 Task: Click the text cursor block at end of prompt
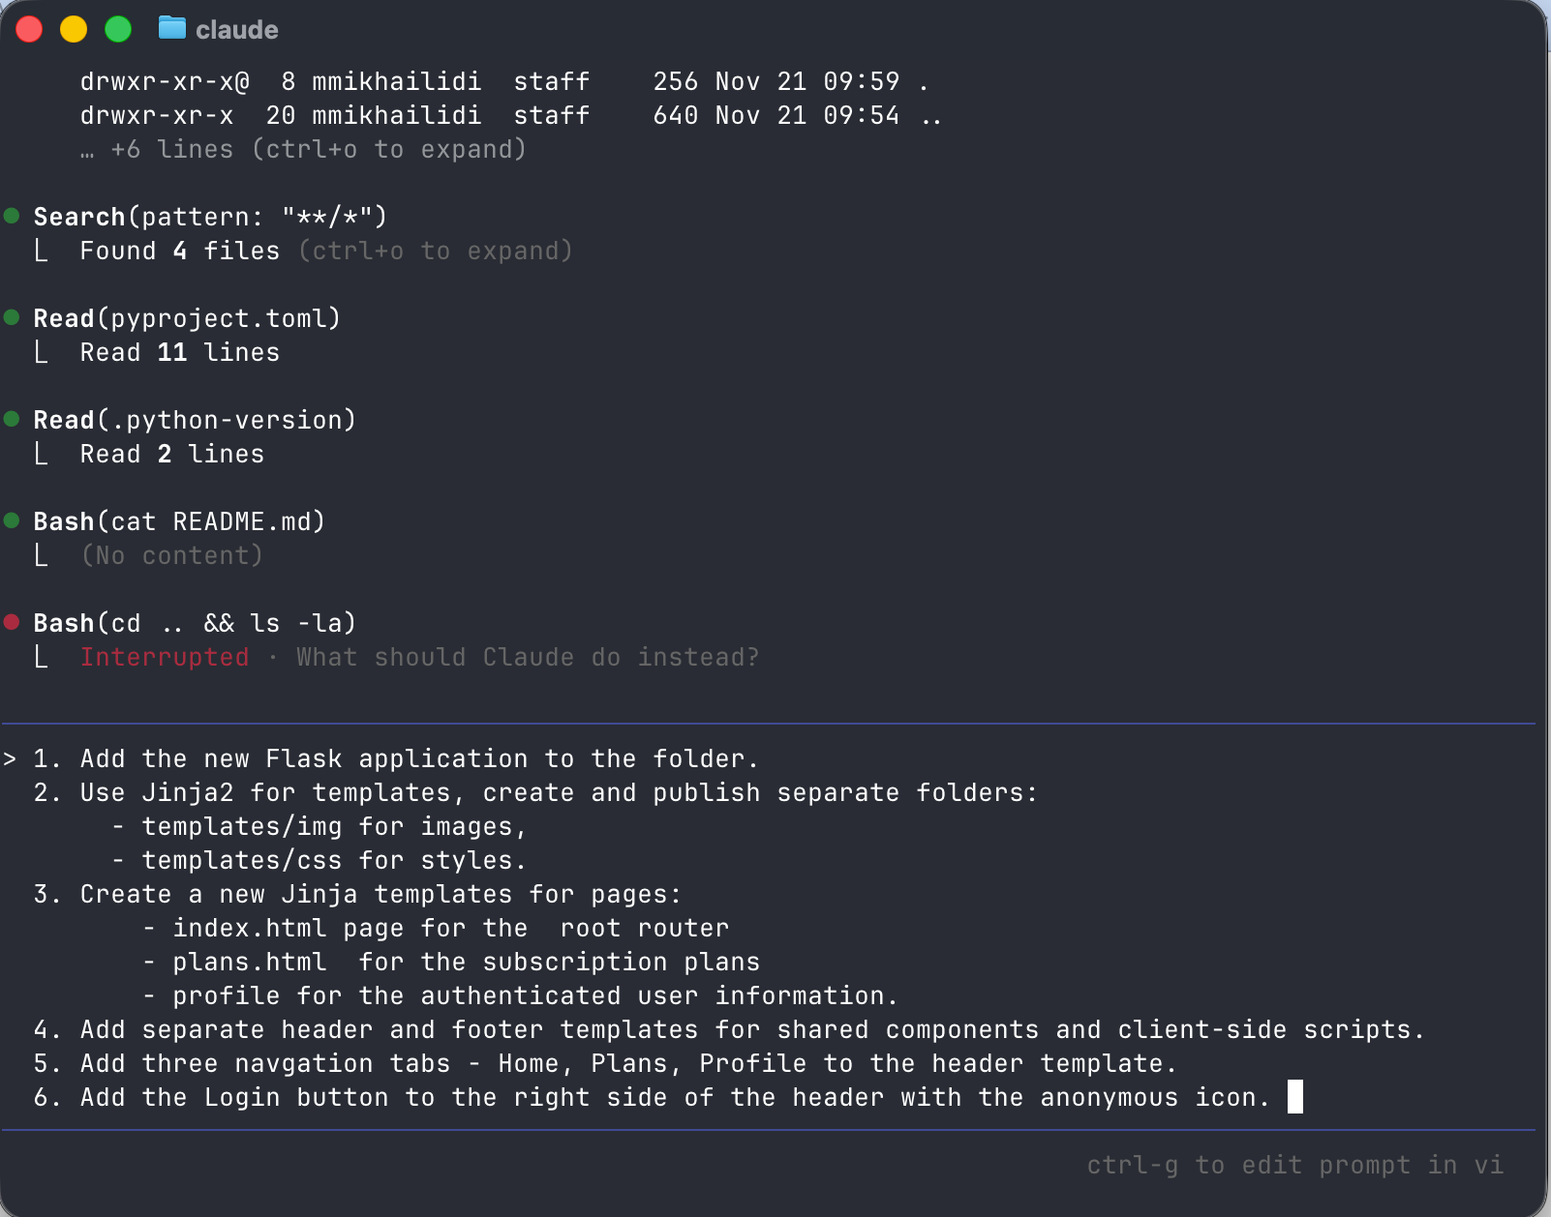coord(1294,1097)
